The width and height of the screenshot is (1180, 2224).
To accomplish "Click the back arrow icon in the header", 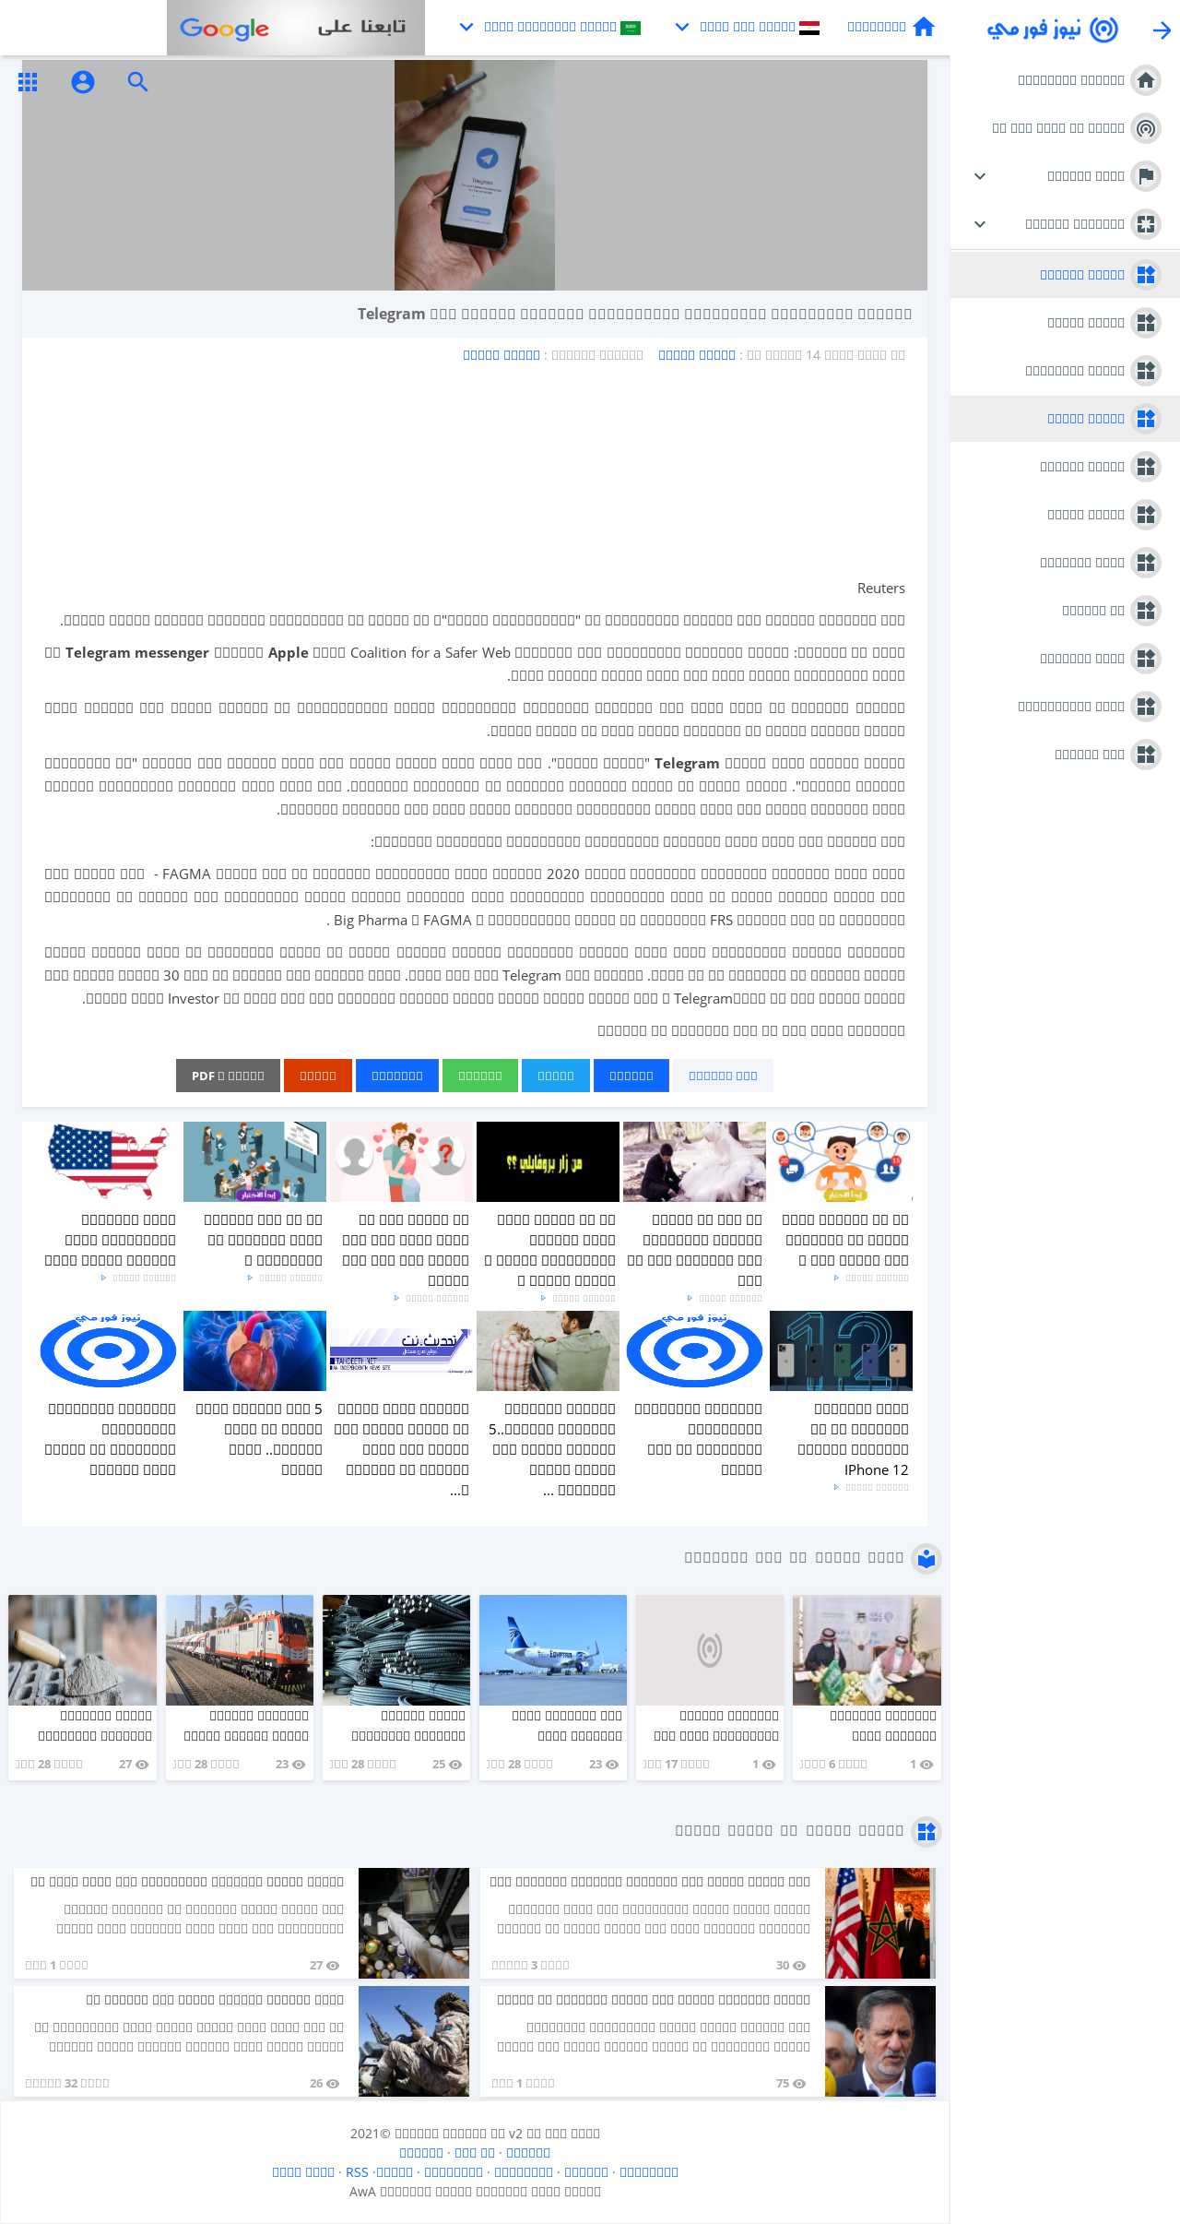I will tap(1162, 30).
